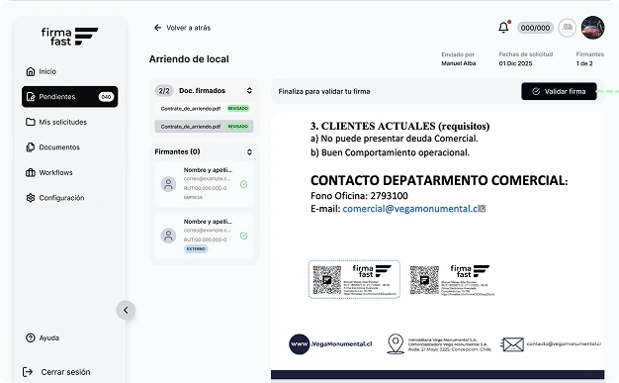Click the contacto@vegamonumental.cl footer address
Image resolution: width=619 pixels, height=383 pixels.
(564, 343)
